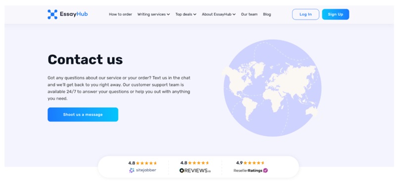Open the Top deals dropdown menu
The height and width of the screenshot is (181, 396).
pos(186,14)
